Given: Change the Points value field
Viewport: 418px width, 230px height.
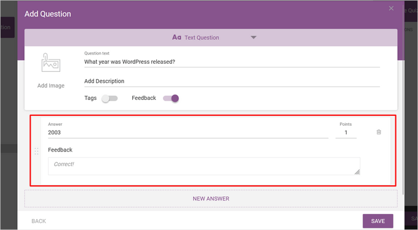Looking at the screenshot, I should pos(345,132).
